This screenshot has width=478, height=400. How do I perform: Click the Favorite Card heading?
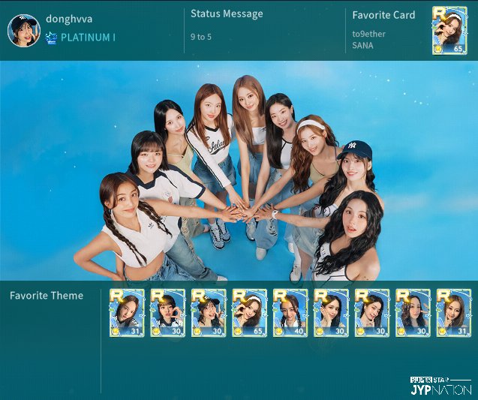coord(383,15)
